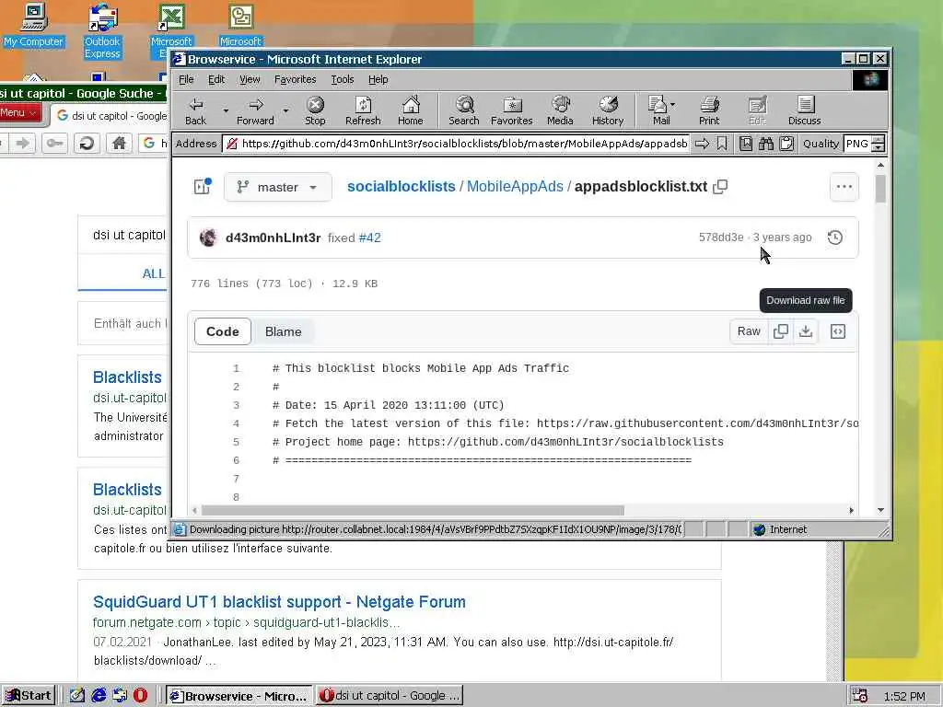The height and width of the screenshot is (707, 943).
Task: Click line number 4 in code view
Action: click(x=236, y=423)
